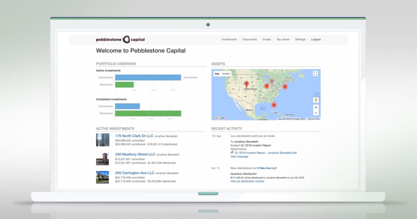Click Logout in the navigation bar

pos(316,39)
